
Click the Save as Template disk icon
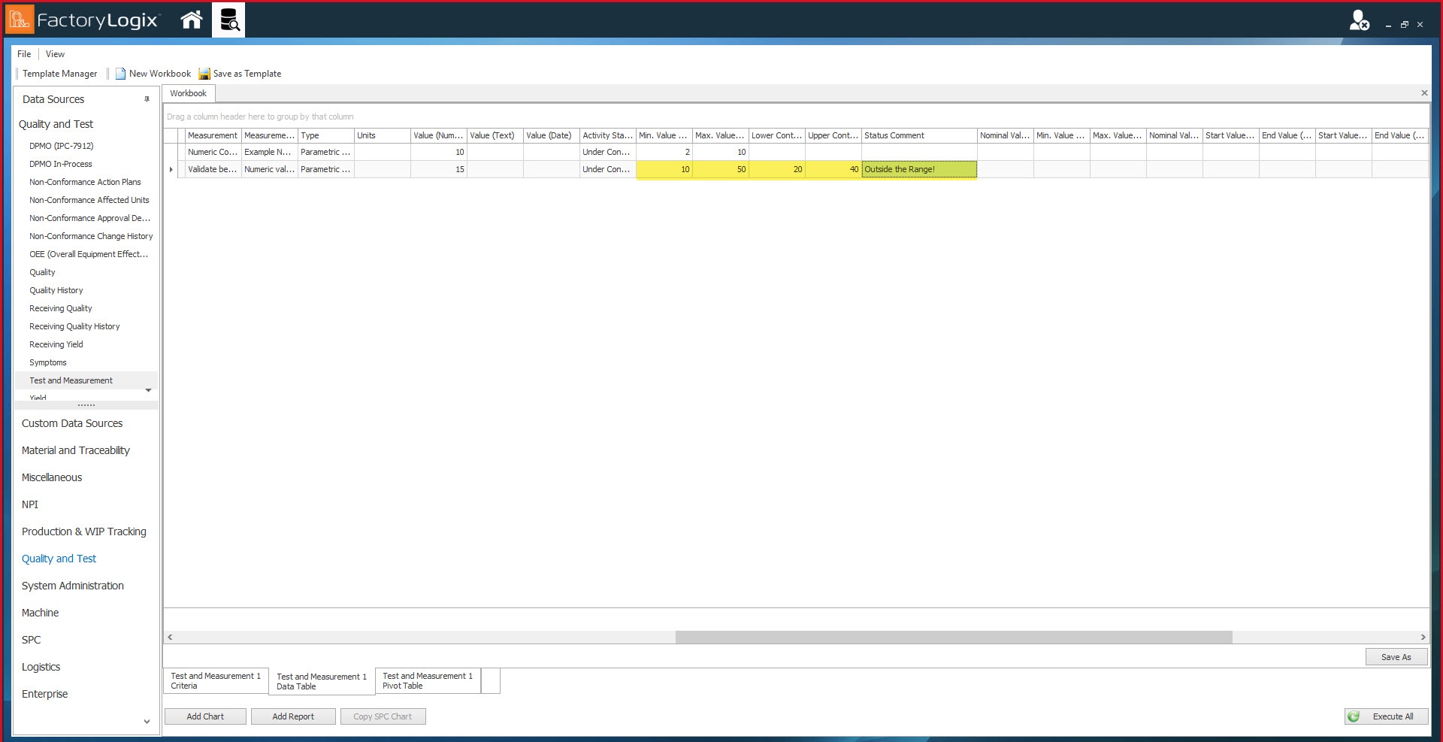204,73
